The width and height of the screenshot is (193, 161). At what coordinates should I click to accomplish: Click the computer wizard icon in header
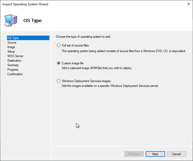10,20
